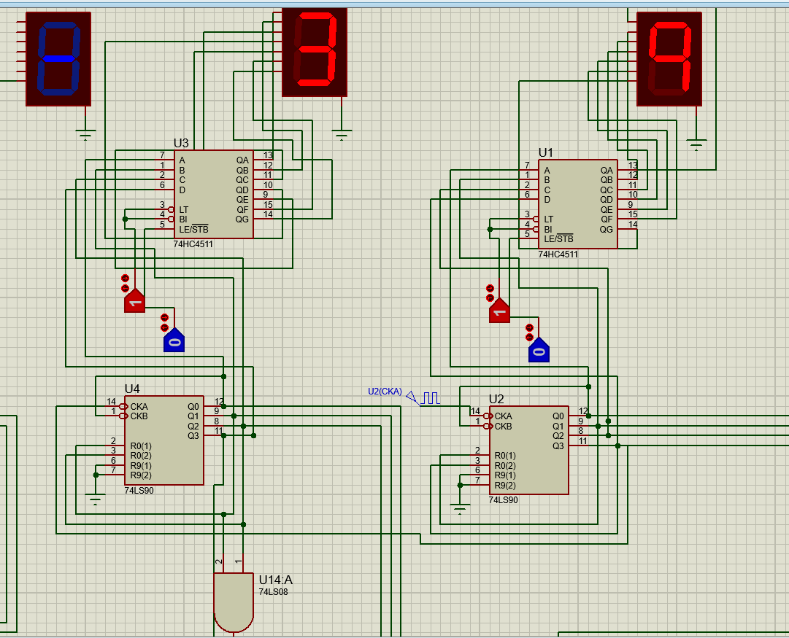Click upper red actuator above U1's logic state 1
The width and height of the screenshot is (789, 638).
tap(490, 288)
